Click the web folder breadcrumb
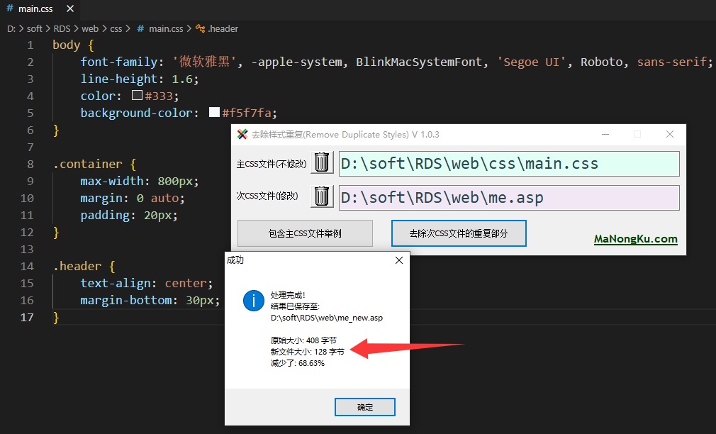 pyautogui.click(x=90, y=29)
